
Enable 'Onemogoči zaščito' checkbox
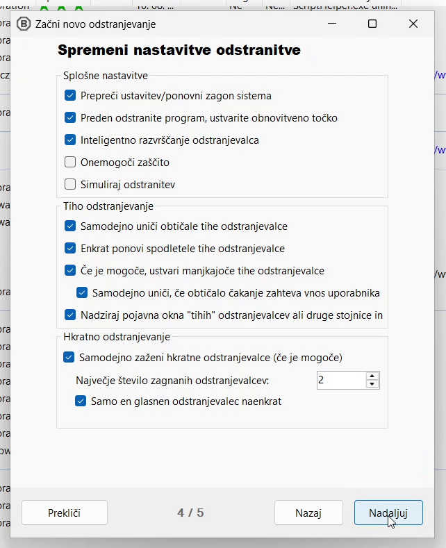coord(70,163)
